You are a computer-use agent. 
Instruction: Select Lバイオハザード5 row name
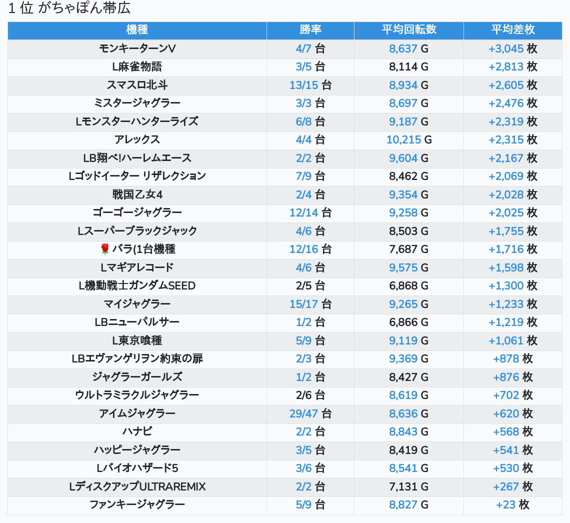137,468
